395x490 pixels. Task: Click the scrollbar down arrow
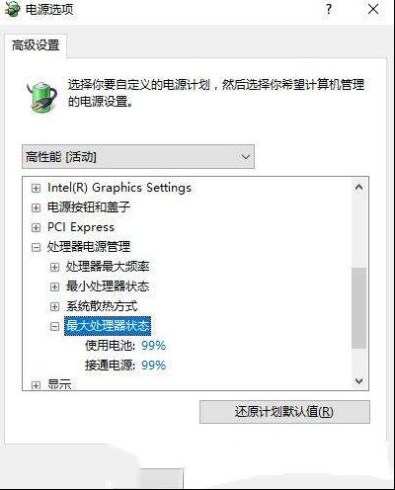[x=359, y=381]
